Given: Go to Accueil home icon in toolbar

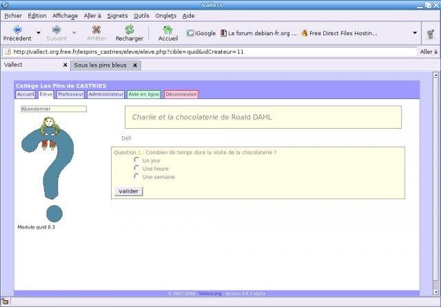Looking at the screenshot, I should (168, 30).
